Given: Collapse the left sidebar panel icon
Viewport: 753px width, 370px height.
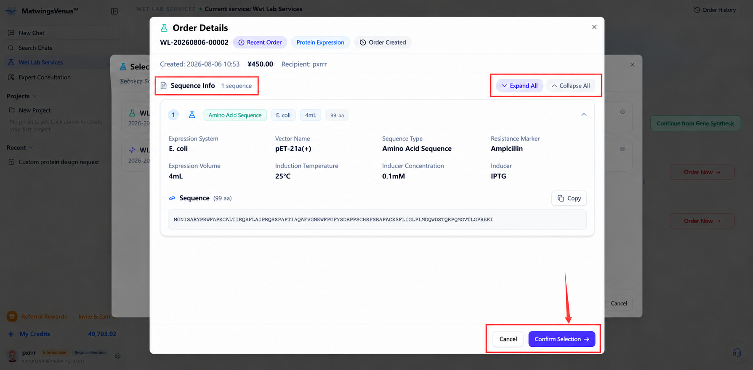Looking at the screenshot, I should pyautogui.click(x=114, y=11).
